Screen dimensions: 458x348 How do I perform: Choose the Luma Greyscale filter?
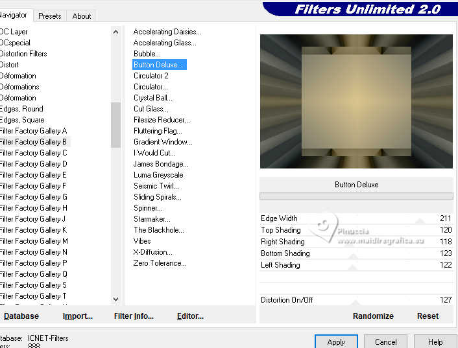[158, 175]
